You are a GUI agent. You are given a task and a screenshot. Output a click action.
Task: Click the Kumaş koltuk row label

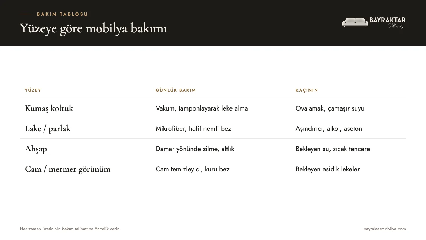pos(49,108)
